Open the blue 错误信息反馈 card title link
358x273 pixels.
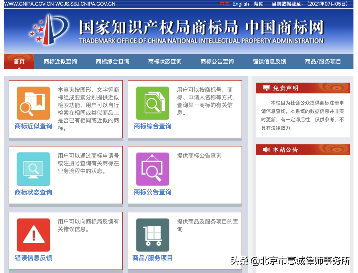(33, 258)
